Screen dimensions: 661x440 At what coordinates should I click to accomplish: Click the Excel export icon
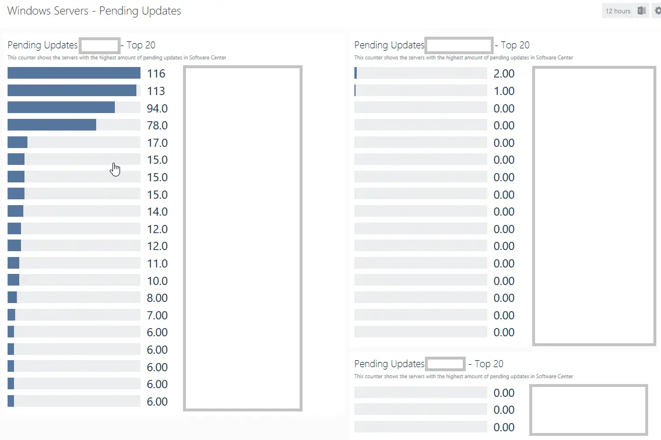point(641,11)
